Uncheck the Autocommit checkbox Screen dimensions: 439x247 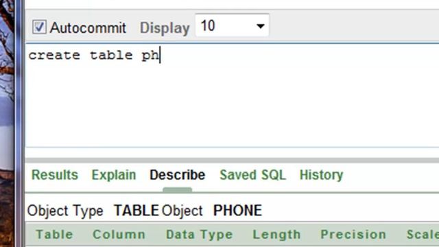(x=39, y=27)
